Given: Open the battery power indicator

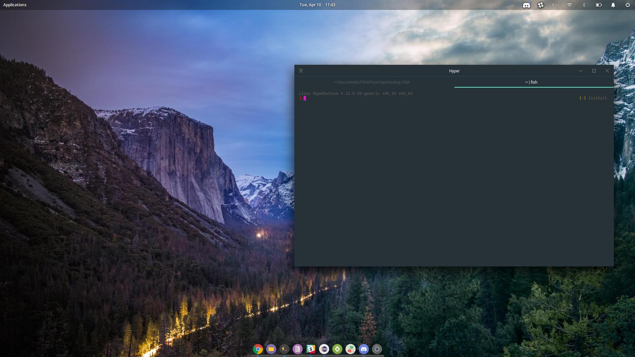Looking at the screenshot, I should click(599, 5).
